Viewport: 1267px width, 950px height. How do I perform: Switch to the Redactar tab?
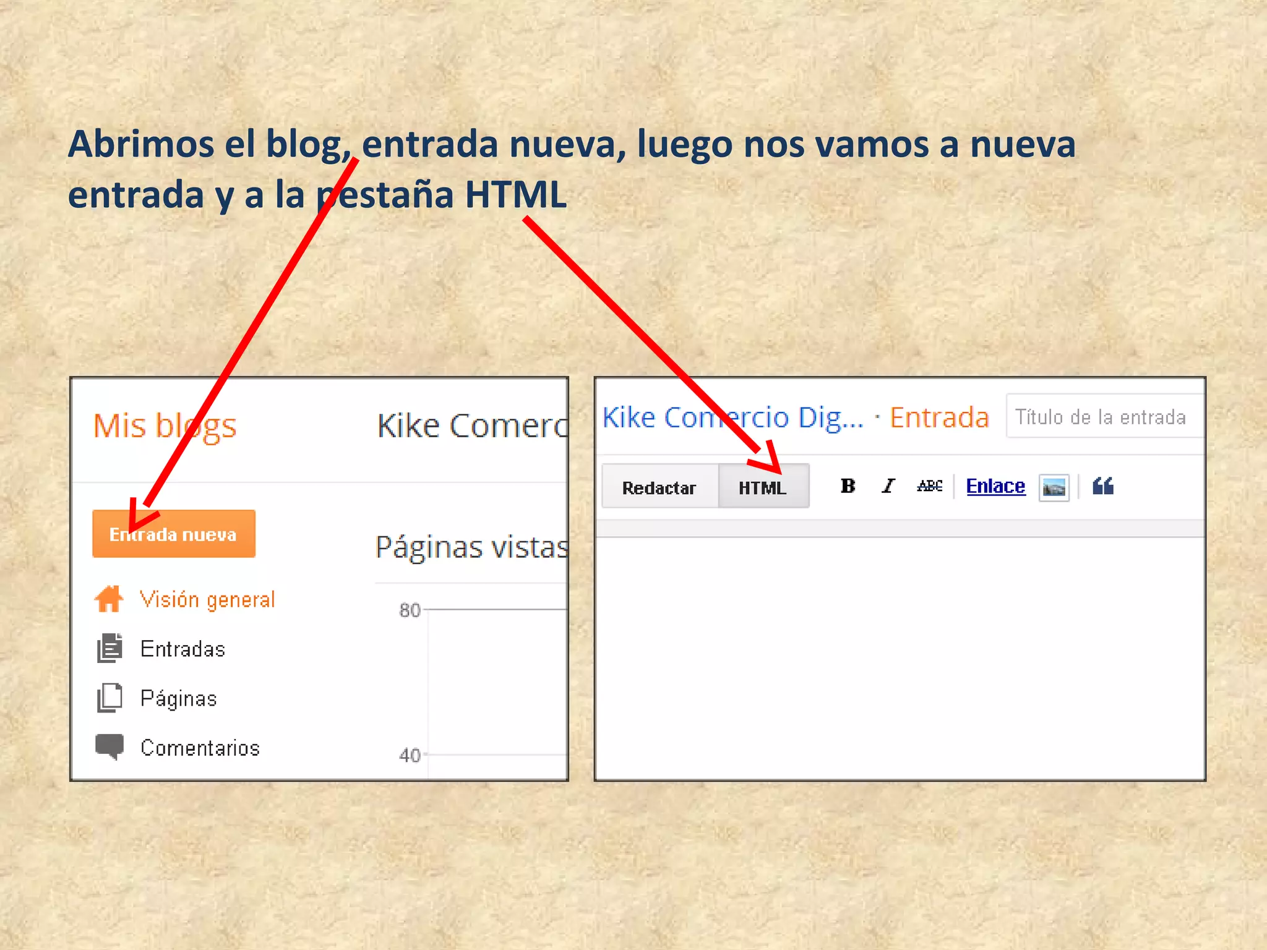click(x=659, y=487)
